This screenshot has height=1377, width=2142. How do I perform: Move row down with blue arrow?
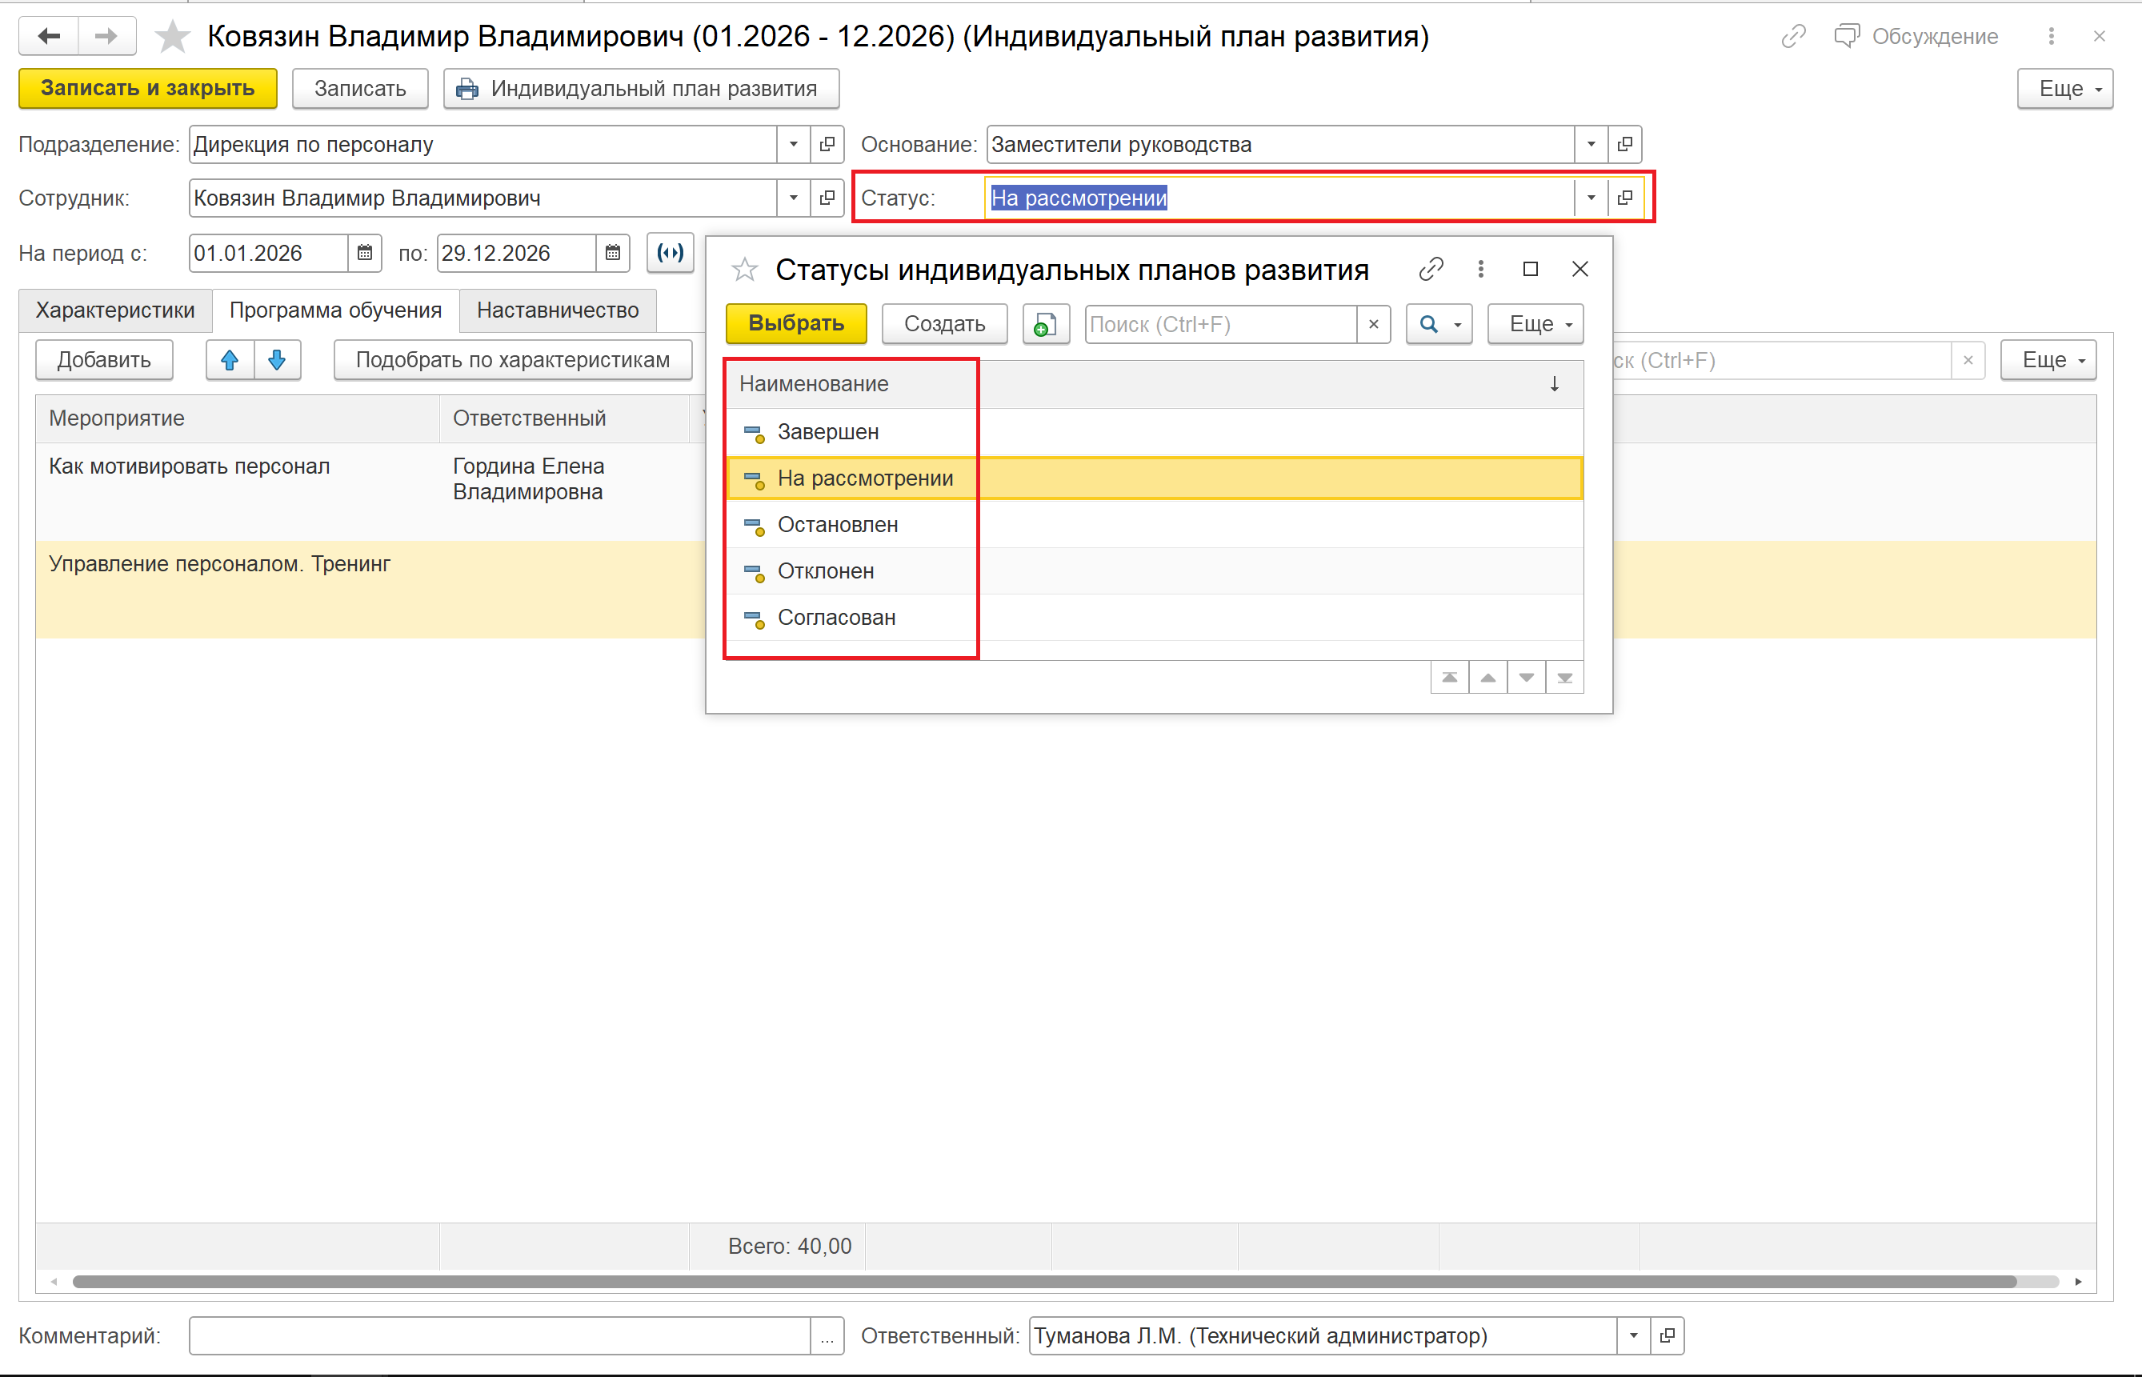pos(277,360)
